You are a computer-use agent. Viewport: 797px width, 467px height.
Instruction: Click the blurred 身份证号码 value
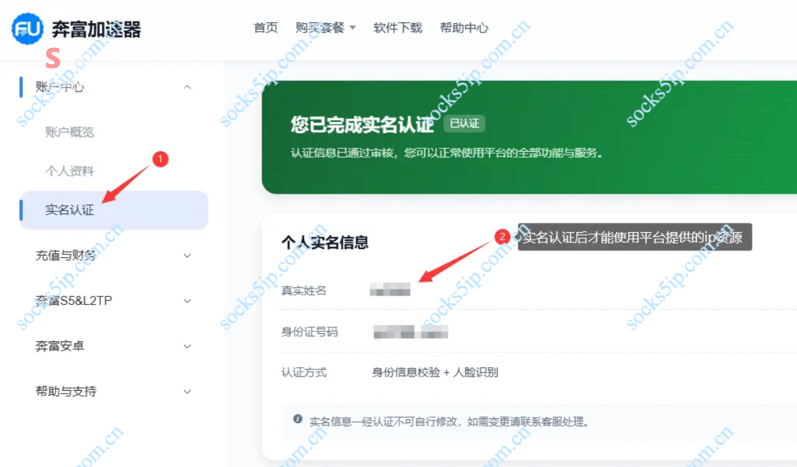[411, 333]
